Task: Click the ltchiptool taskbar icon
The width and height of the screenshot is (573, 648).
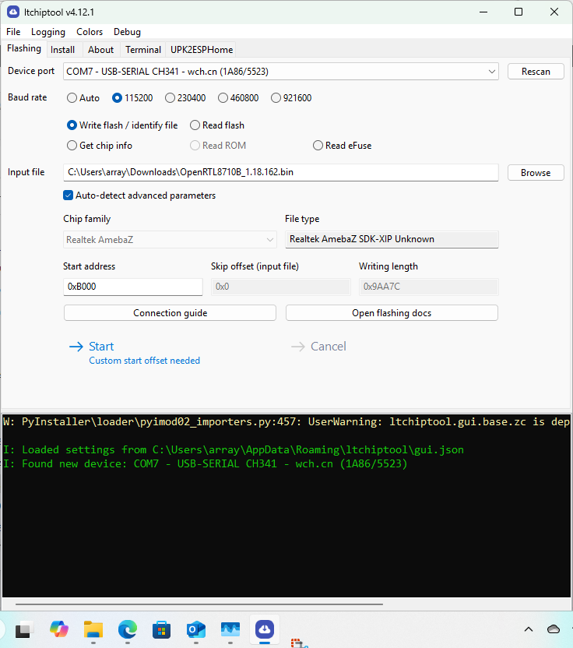Action: pos(265,629)
